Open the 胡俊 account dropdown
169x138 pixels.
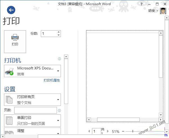pyautogui.click(x=153, y=11)
